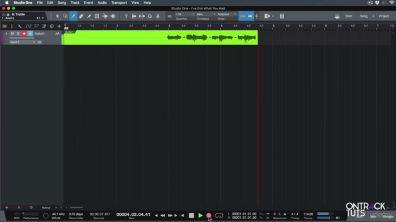Click the master level meter bar
Image resolution: width=396 pixels, height=222 pixels.
pos(325,214)
